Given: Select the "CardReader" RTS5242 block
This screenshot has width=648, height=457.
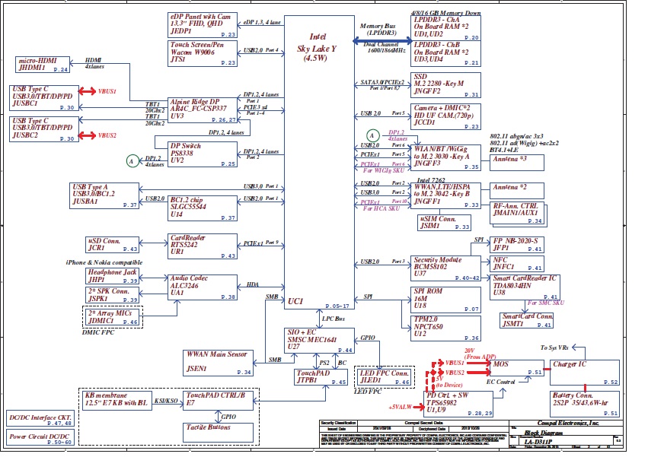Looking at the screenshot, I should pyautogui.click(x=203, y=246).
